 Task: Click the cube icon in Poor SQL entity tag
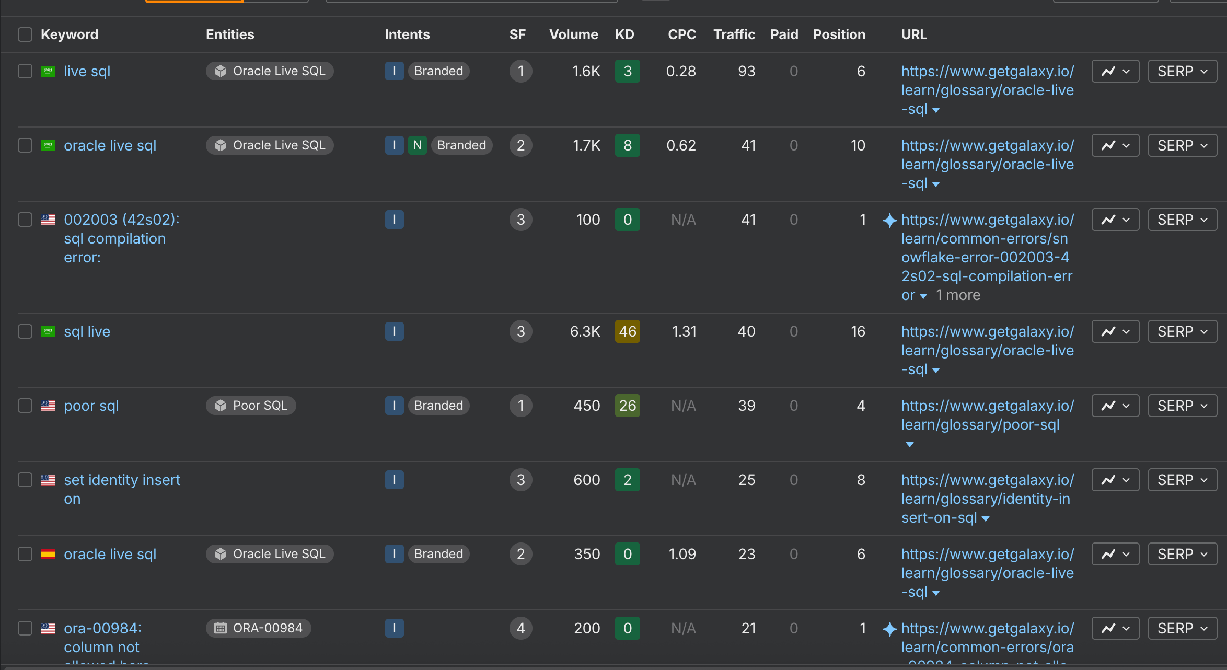[221, 406]
